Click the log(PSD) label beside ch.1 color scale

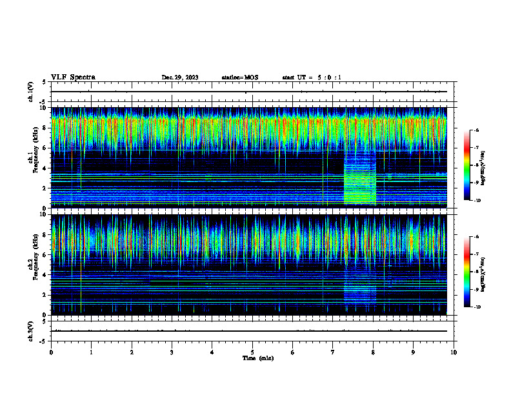[483, 168]
